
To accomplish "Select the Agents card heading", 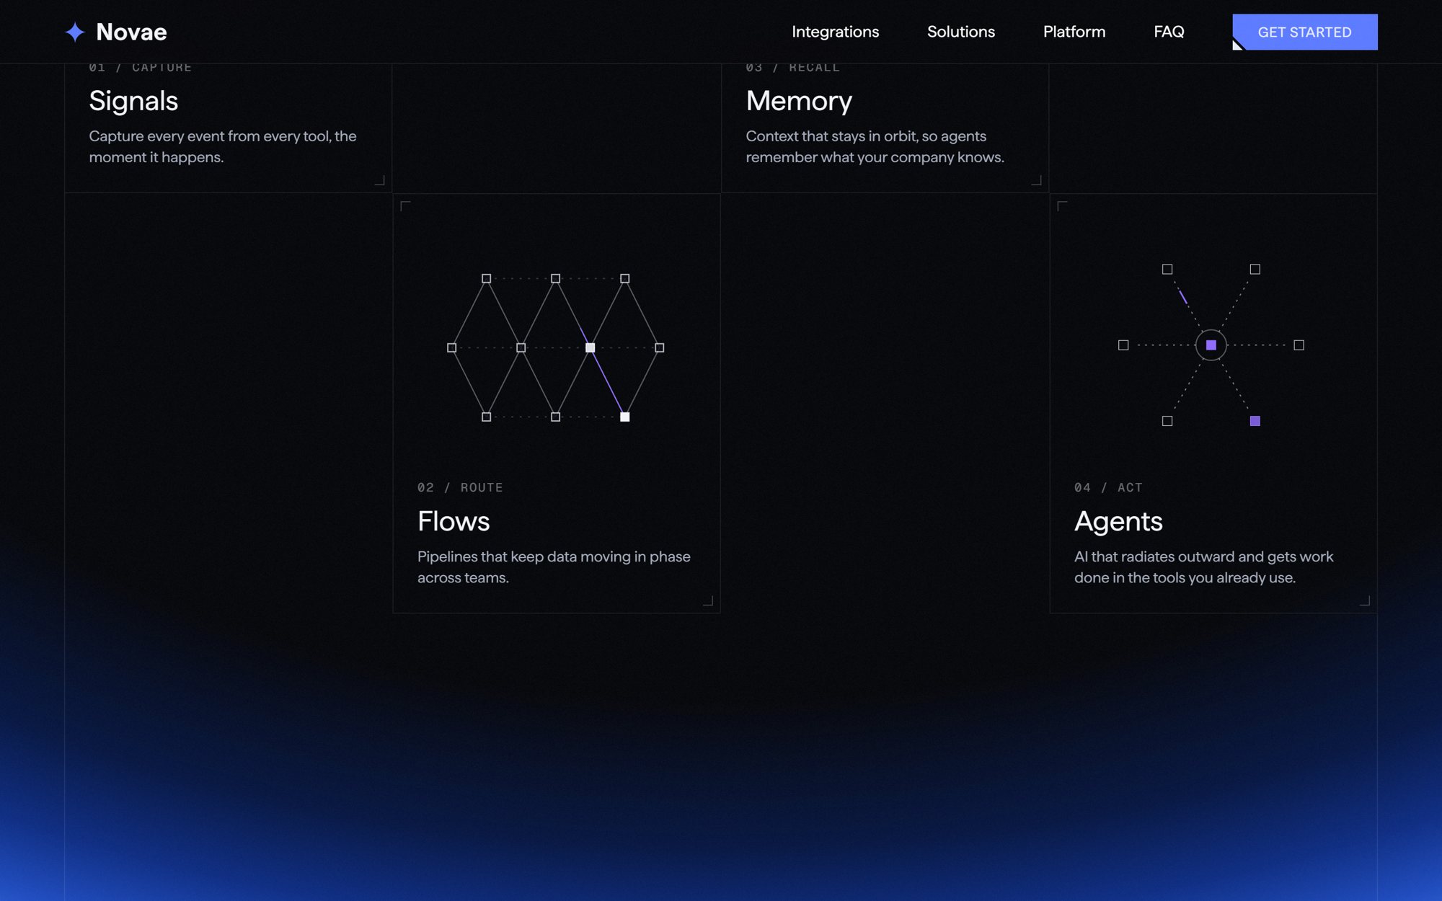I will click(x=1118, y=521).
